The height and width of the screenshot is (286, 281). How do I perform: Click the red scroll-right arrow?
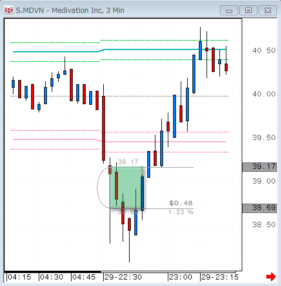271,277
